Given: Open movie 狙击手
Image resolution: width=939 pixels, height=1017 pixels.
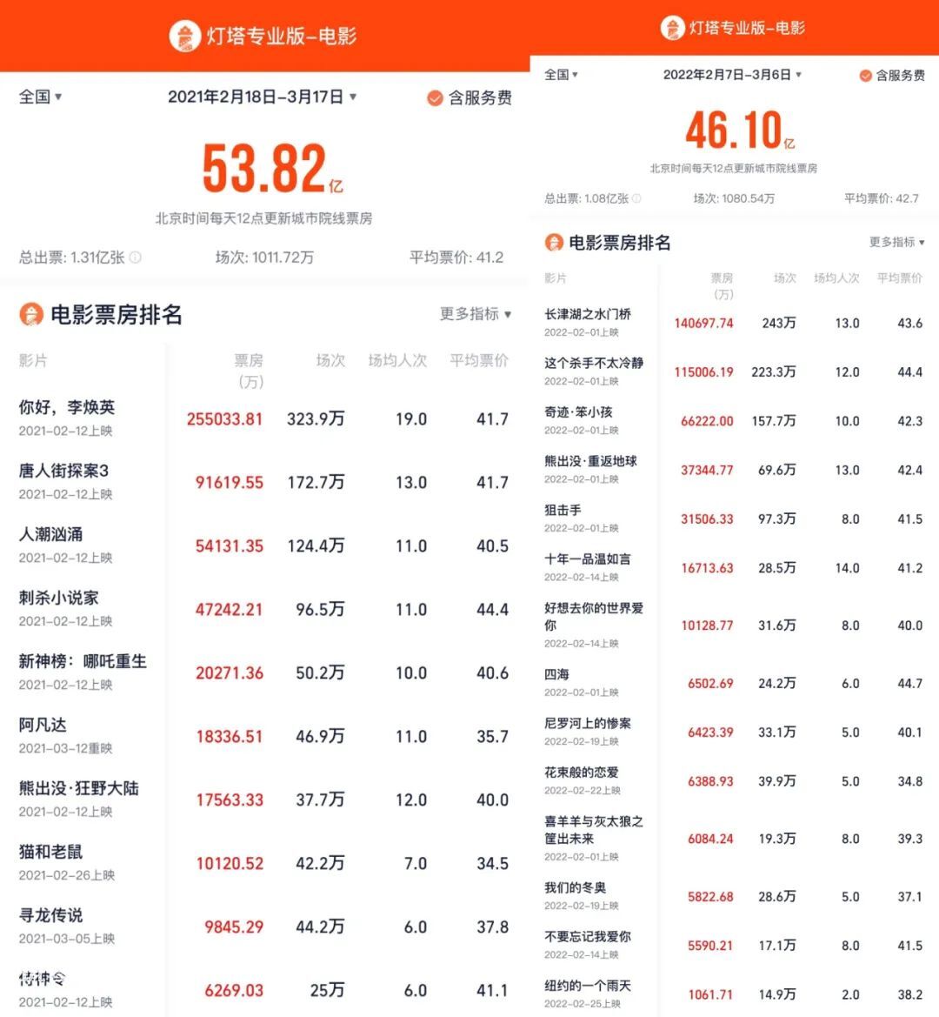Looking at the screenshot, I should coord(563,511).
